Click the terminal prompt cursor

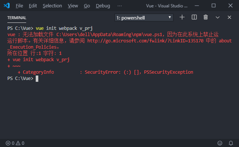click(37, 79)
